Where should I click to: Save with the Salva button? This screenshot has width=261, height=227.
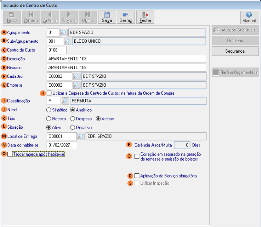tap(107, 17)
